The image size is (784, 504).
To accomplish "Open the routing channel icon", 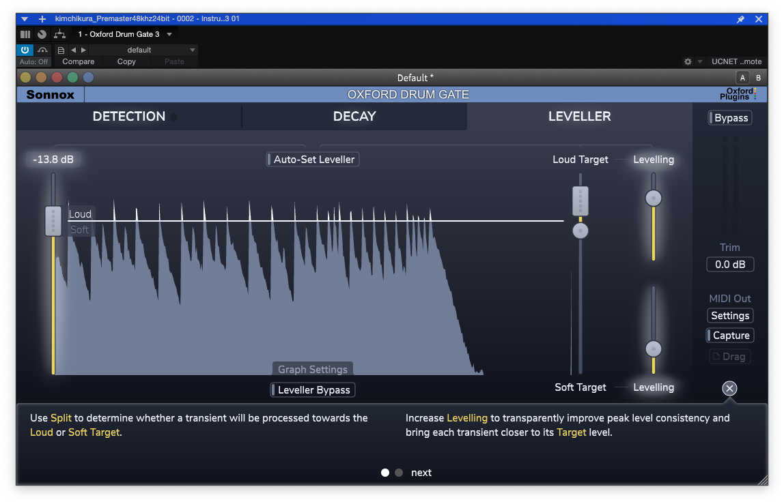I will [x=59, y=35].
